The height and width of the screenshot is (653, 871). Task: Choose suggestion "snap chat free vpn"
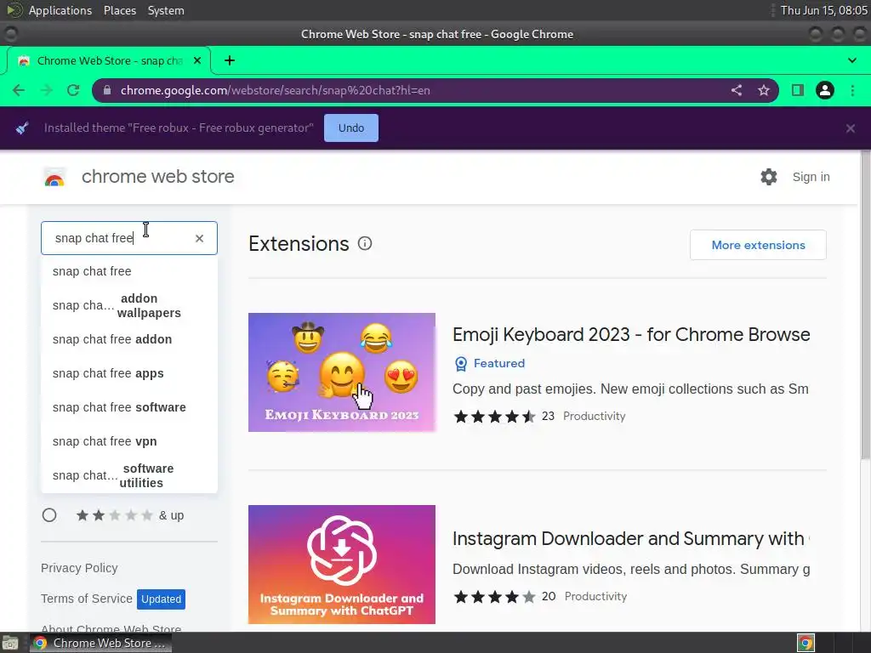[129, 441]
